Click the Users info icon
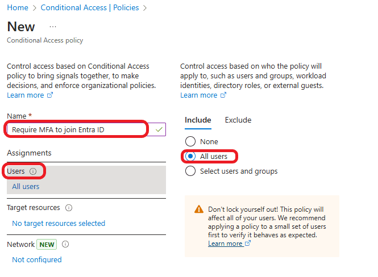The height and width of the screenshot is (277, 378). pos(33,171)
